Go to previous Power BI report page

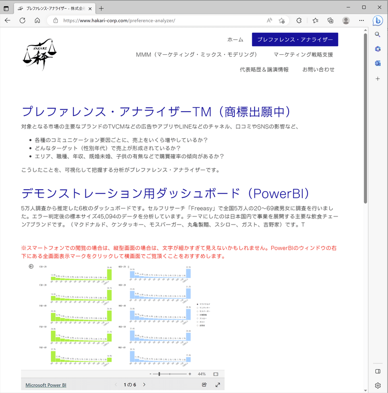click(116, 384)
